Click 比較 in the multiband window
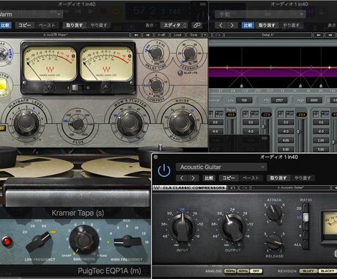 coord(248,25)
